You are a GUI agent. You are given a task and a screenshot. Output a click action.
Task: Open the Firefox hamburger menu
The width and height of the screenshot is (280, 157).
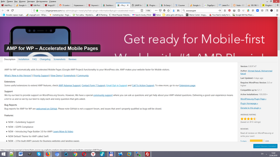pyautogui.click(x=277, y=10)
